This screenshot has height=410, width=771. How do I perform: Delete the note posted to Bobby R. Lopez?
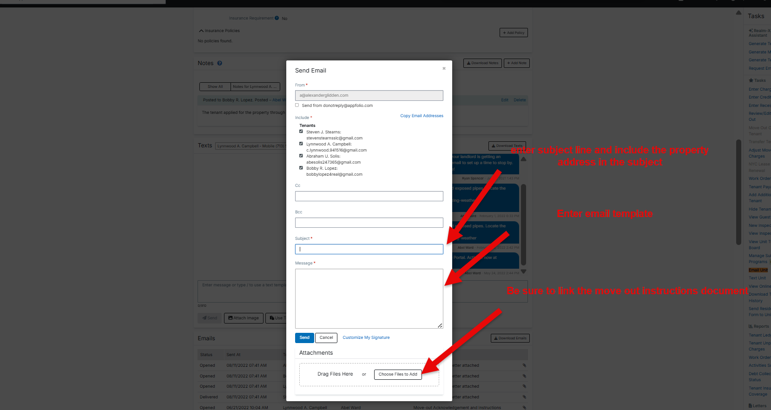click(520, 100)
